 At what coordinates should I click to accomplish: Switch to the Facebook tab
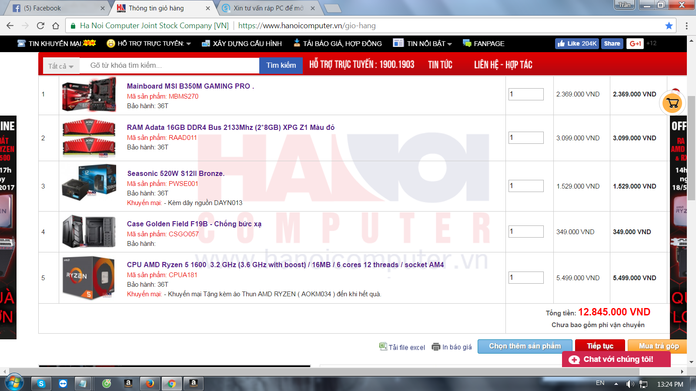tap(57, 8)
